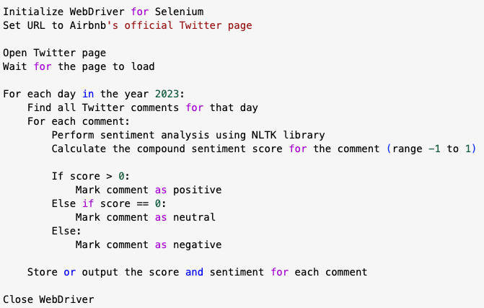The height and width of the screenshot is (308, 484).
Task: Click the 'If score > 0:' line
Action: pyautogui.click(x=90, y=176)
